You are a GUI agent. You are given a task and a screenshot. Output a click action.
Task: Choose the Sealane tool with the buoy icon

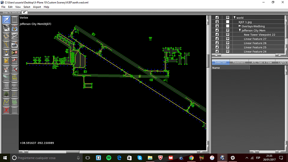click(x=14, y=28)
